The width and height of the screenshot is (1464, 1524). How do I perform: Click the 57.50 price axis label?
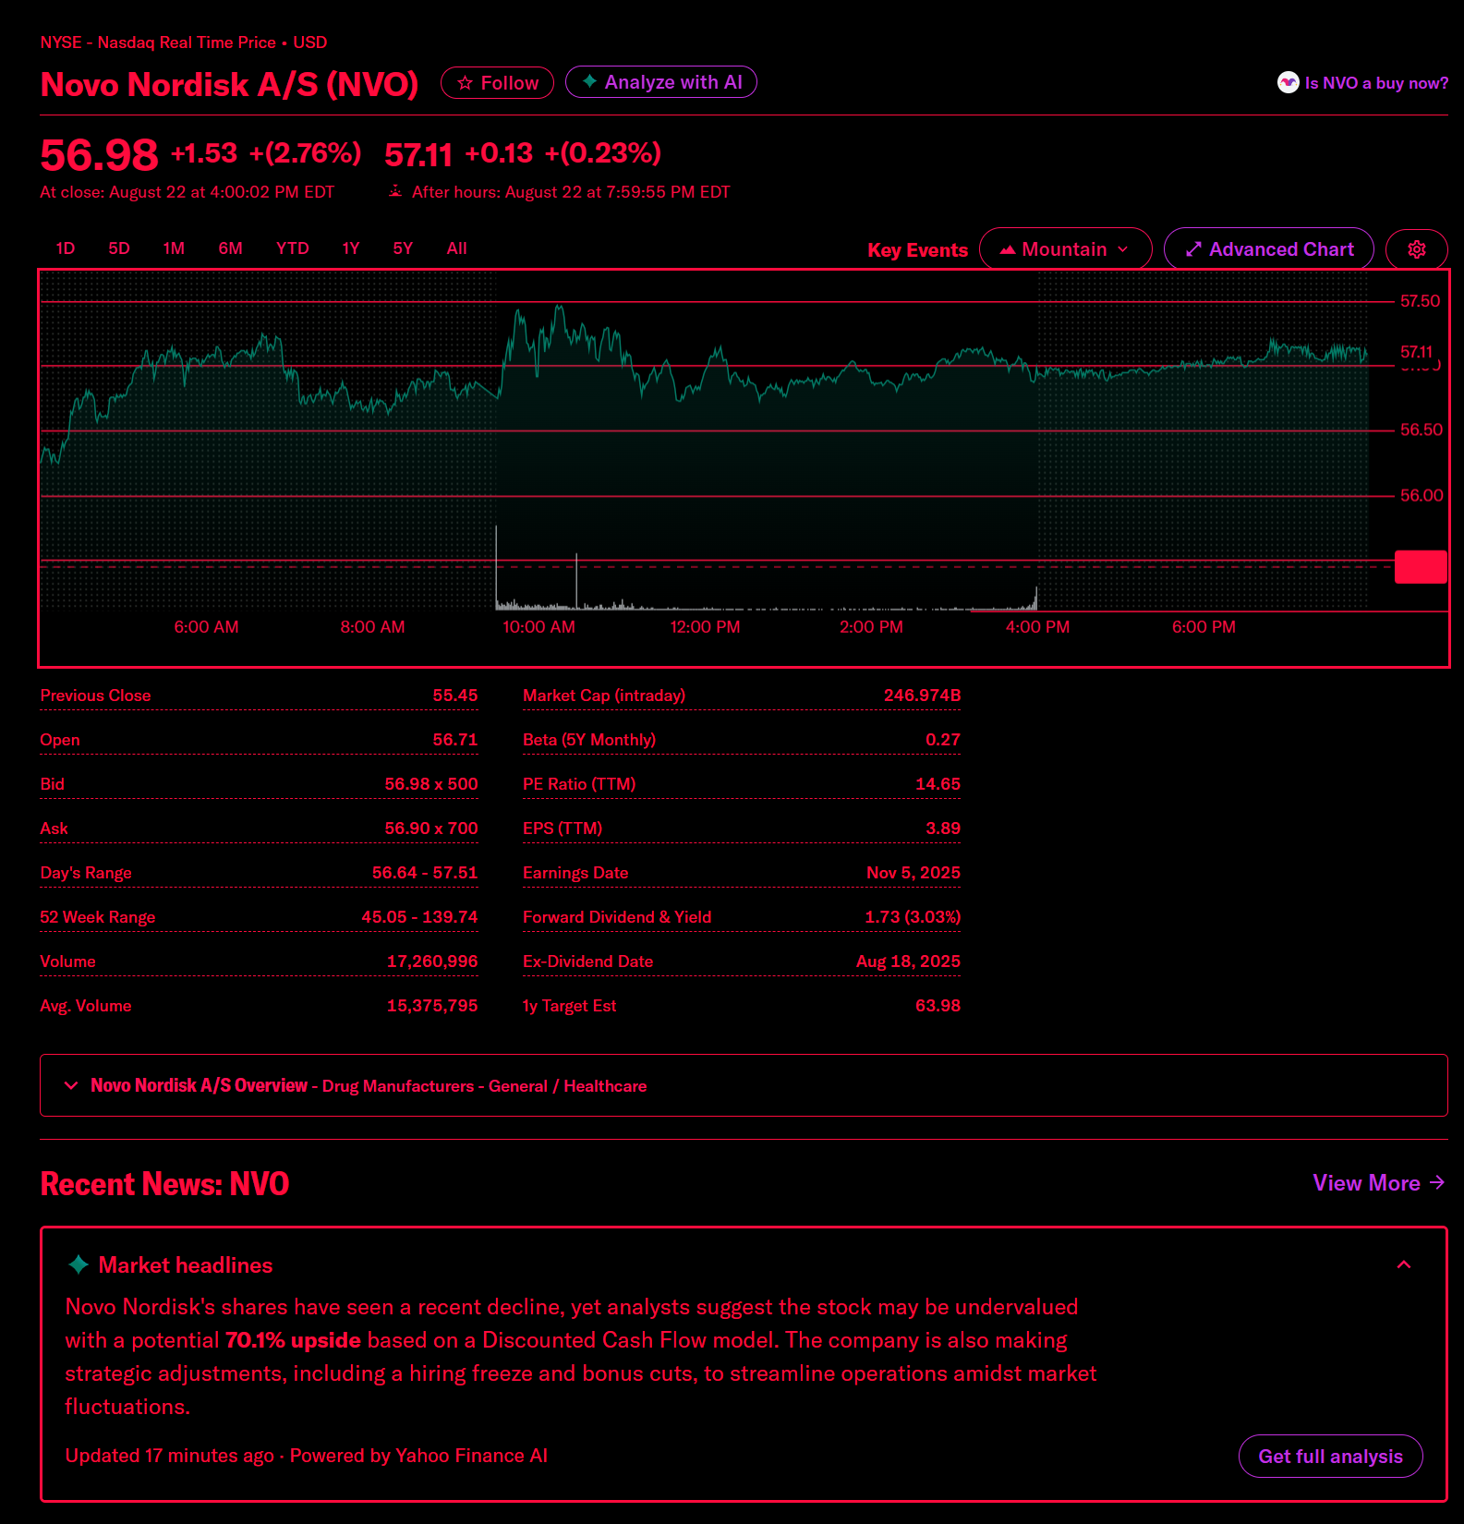point(1421,301)
